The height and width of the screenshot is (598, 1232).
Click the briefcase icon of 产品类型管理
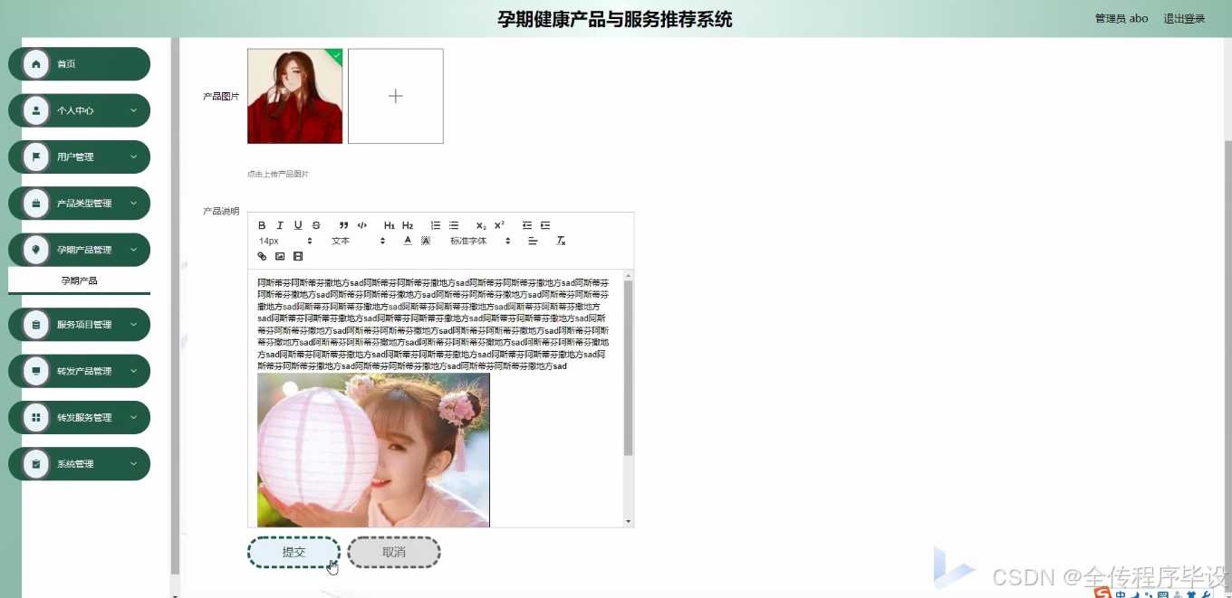[x=36, y=204]
